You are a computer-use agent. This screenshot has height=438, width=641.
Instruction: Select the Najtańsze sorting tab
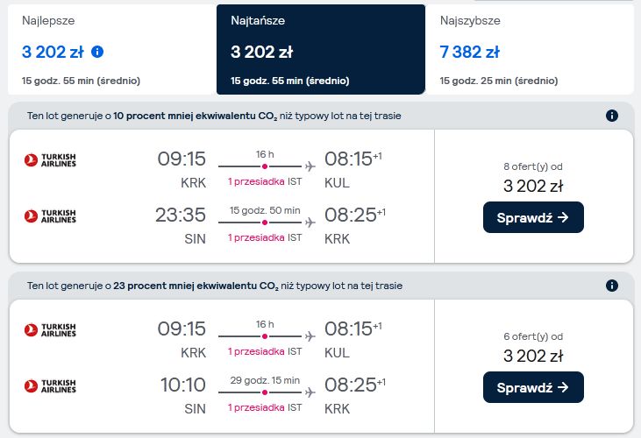(321, 50)
